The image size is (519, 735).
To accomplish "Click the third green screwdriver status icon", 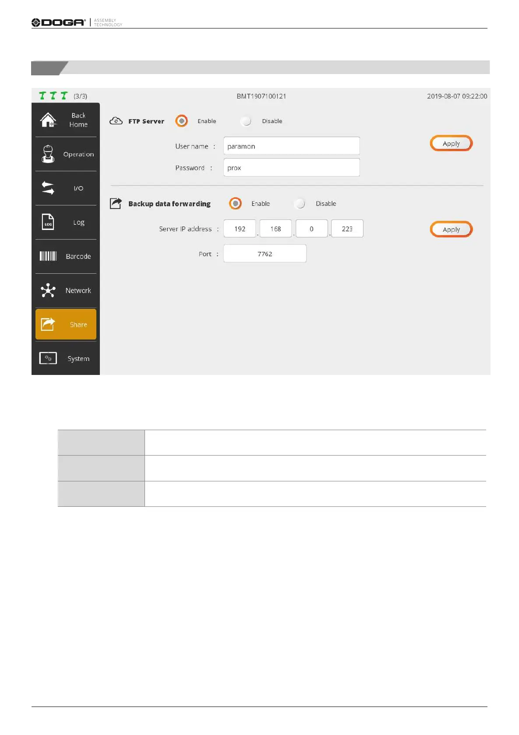I will click(x=64, y=95).
